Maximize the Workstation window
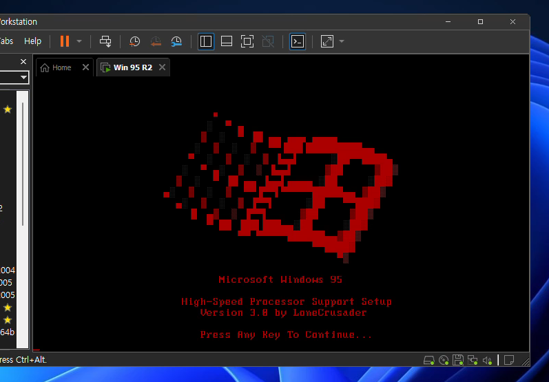This screenshot has height=382, width=549. (480, 22)
